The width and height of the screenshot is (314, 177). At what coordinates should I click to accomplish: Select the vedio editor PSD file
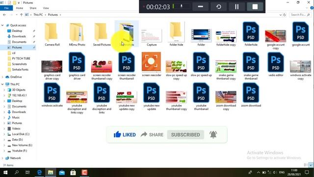pos(276,62)
